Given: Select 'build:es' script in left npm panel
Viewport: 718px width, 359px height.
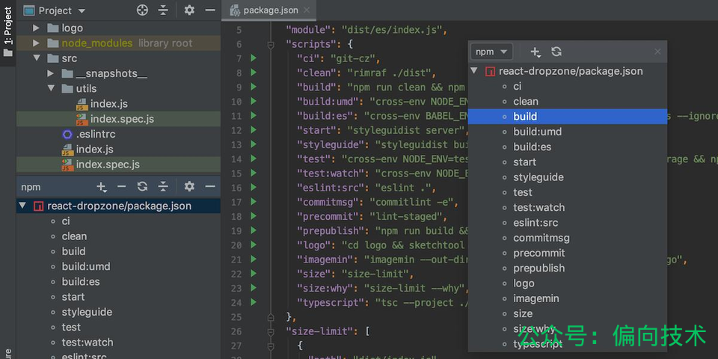Looking at the screenshot, I should point(81,281).
